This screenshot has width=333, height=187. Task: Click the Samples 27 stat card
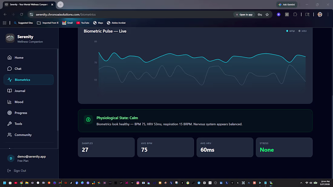(106, 147)
